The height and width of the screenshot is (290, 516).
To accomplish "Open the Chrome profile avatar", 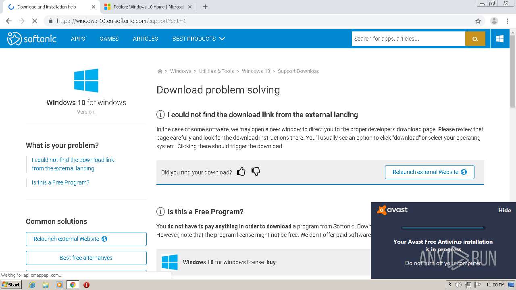I will (494, 21).
